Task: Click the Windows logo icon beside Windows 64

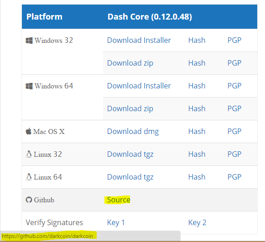Action: [x=29, y=86]
